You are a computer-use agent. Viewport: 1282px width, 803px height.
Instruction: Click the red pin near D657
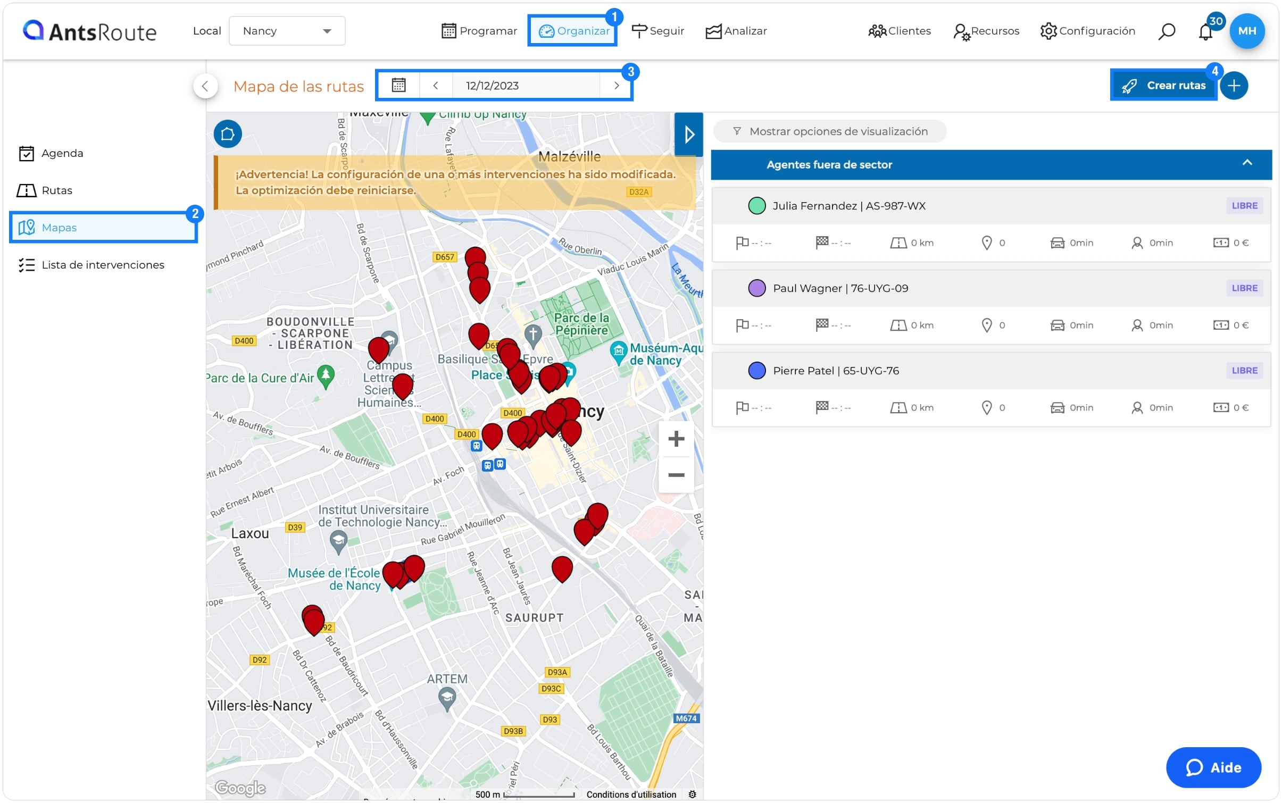(x=475, y=257)
